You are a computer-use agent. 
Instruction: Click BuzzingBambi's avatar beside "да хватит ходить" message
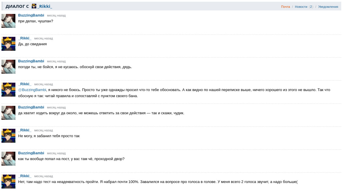tap(8, 113)
